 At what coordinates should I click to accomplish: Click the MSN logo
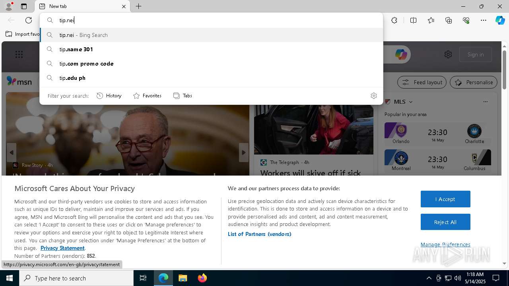[19, 81]
